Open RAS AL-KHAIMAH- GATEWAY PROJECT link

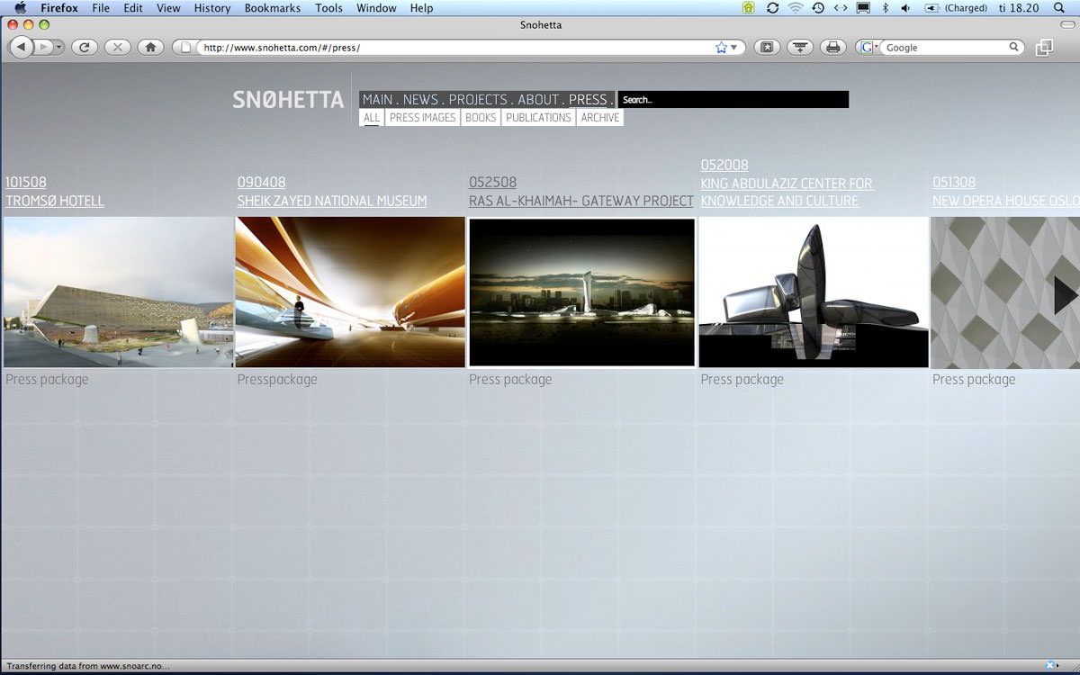click(581, 201)
